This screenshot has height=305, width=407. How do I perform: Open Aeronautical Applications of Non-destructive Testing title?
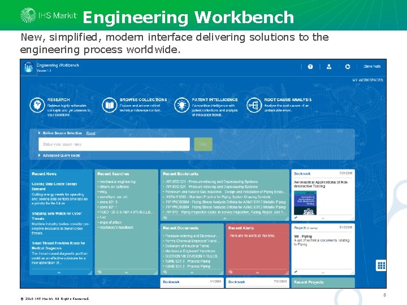coord(321,184)
